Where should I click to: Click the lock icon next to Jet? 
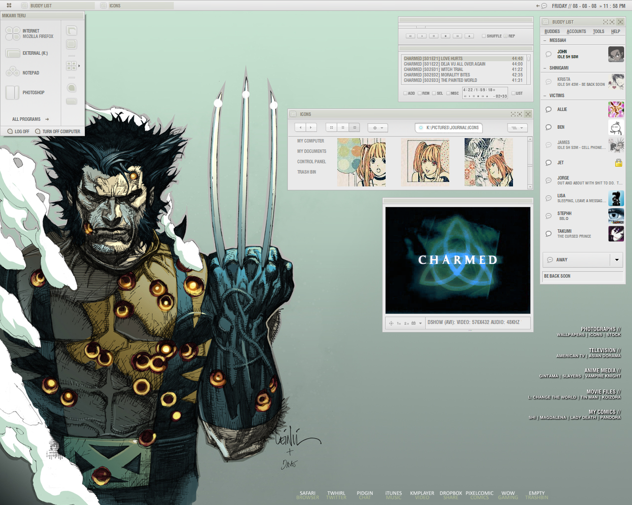[x=619, y=163]
